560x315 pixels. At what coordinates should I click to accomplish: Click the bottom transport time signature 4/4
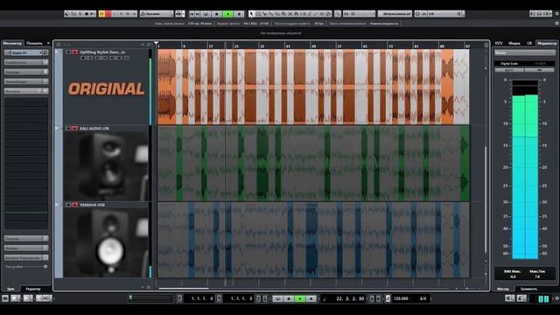click(423, 298)
